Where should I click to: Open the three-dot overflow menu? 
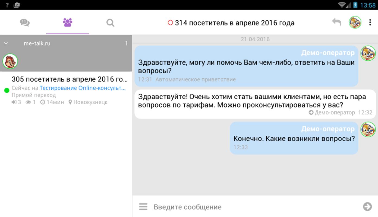coord(370,22)
